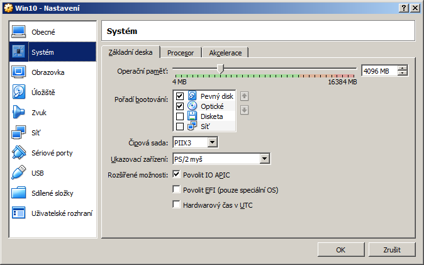Image resolution: width=424 pixels, height=265 pixels.
Task: Open the Úložiště storage icon
Action: point(19,92)
